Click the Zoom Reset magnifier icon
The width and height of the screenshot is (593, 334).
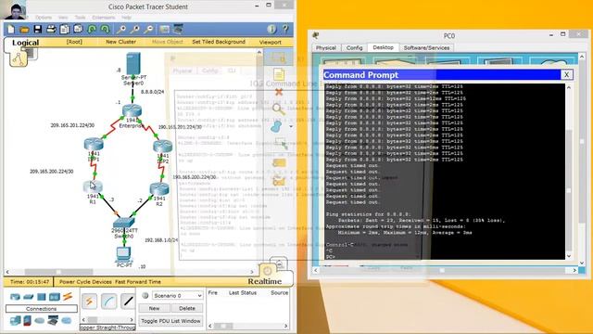[x=135, y=29]
